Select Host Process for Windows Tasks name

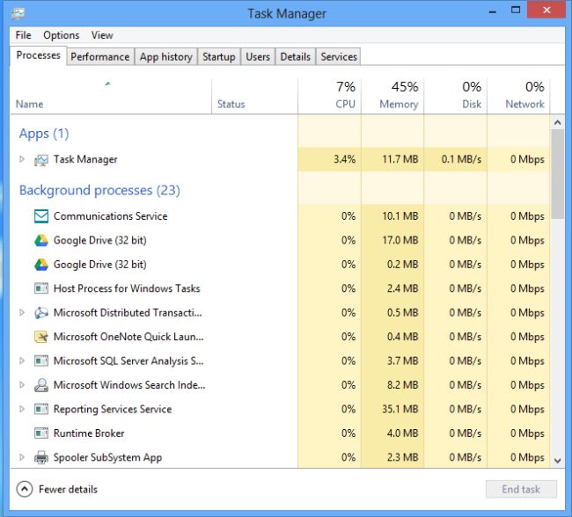pyautogui.click(x=127, y=288)
